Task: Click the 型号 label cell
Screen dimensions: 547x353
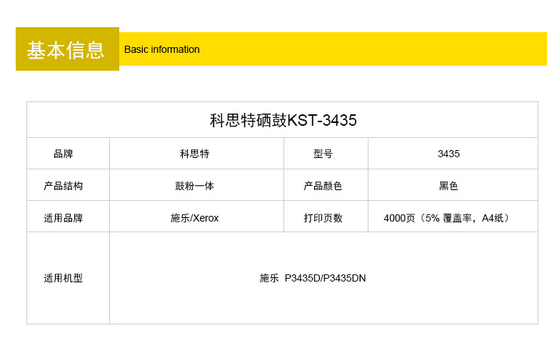Action: 323,154
